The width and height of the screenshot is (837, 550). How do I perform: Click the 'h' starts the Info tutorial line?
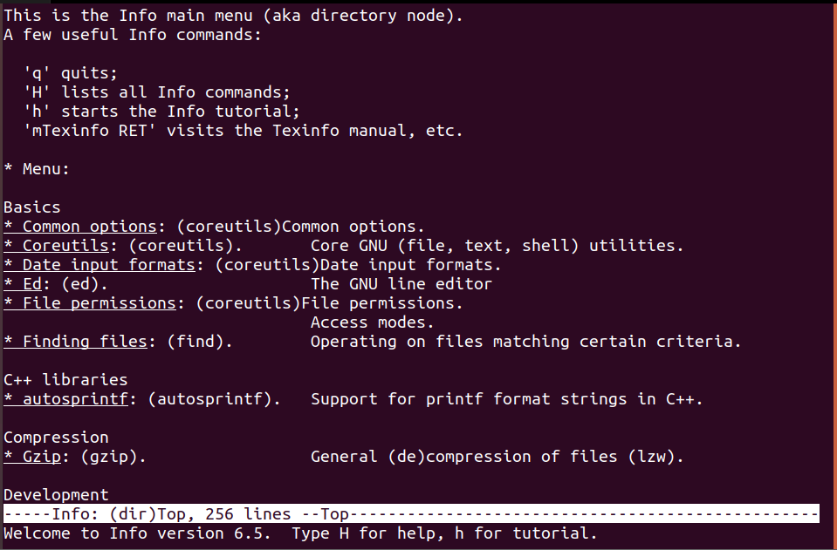[161, 112]
